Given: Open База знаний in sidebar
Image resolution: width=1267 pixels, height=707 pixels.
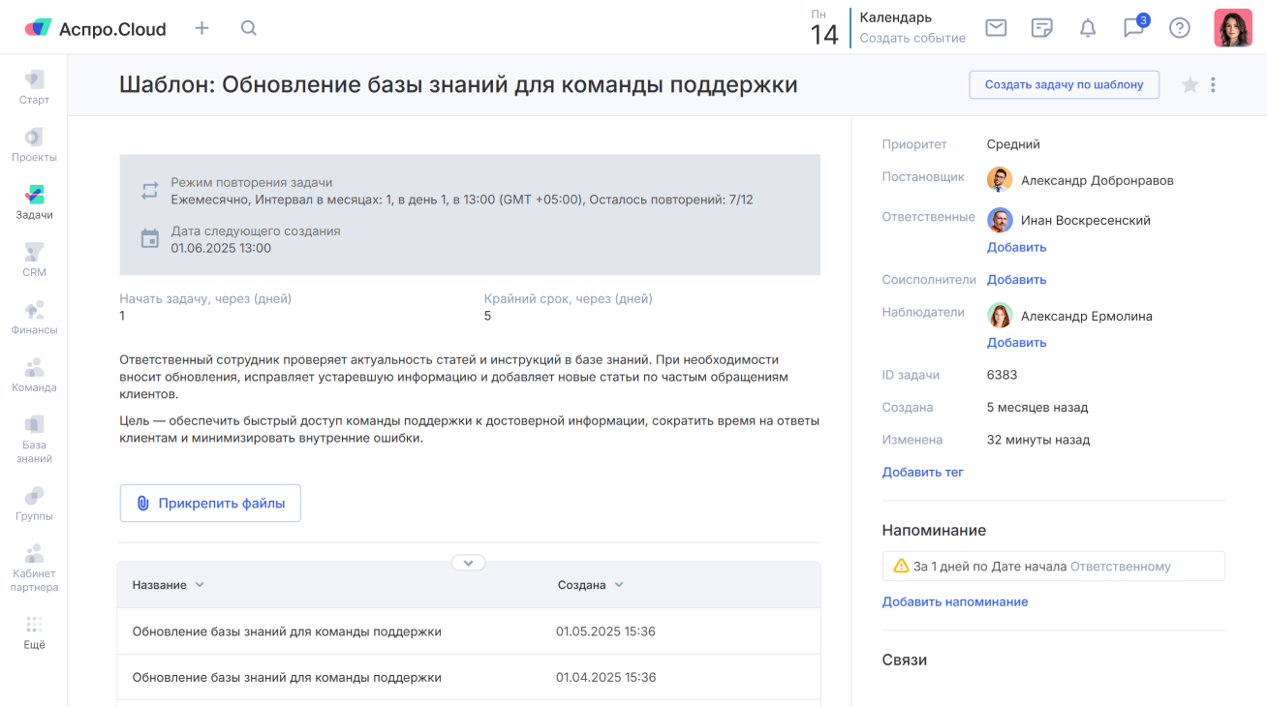Looking at the screenshot, I should point(34,439).
